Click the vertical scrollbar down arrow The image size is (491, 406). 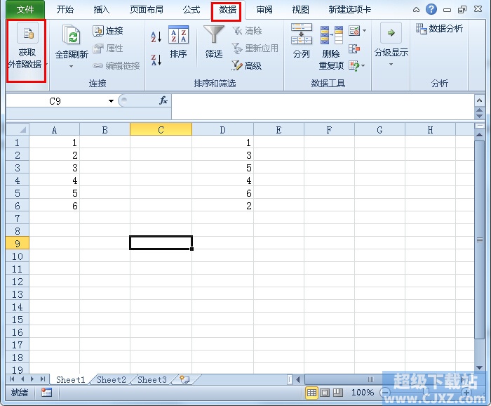tap(479, 367)
